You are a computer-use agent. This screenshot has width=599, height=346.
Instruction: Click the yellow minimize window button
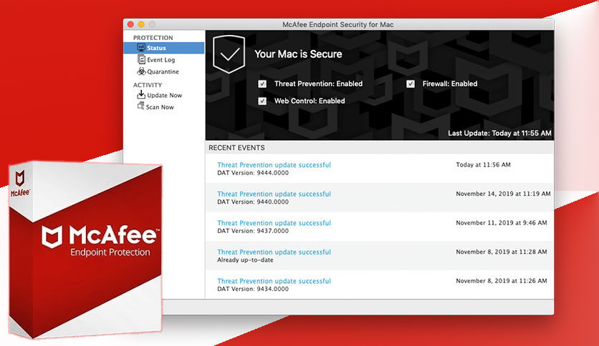tap(141, 24)
